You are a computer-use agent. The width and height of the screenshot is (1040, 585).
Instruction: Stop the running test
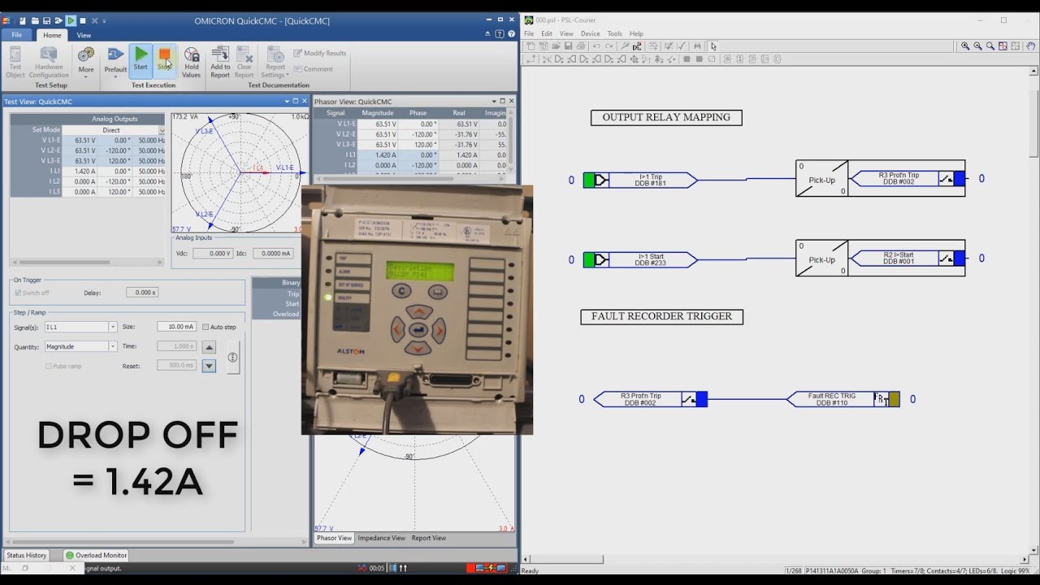pos(165,61)
